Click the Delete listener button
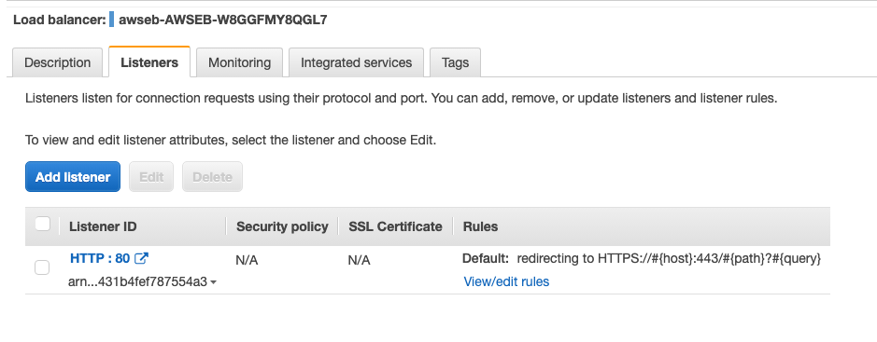877x342 pixels. tap(212, 177)
